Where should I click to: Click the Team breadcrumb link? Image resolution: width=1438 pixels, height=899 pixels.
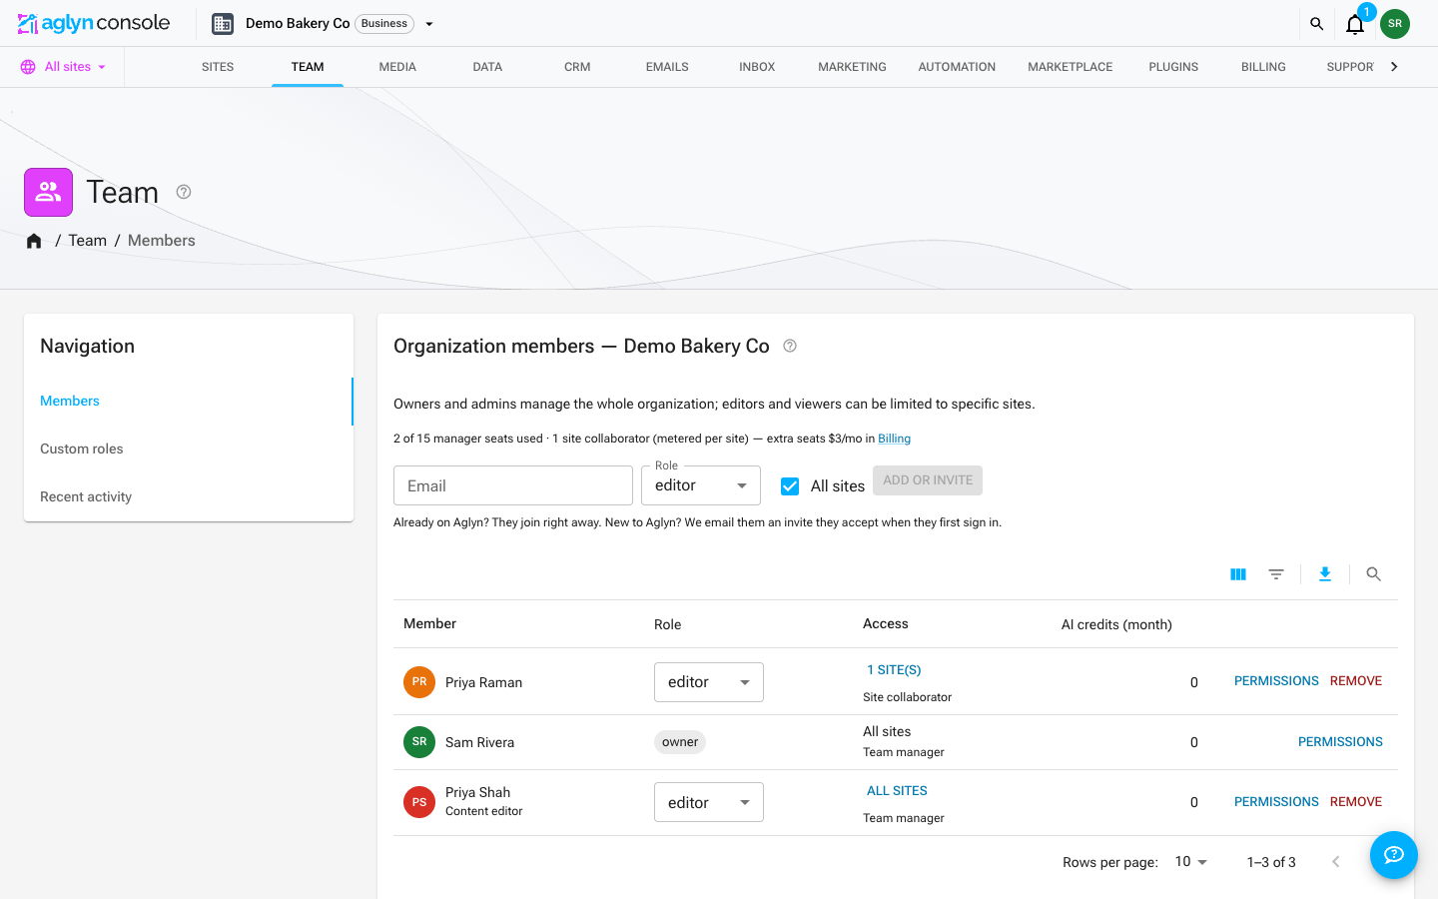tap(88, 241)
